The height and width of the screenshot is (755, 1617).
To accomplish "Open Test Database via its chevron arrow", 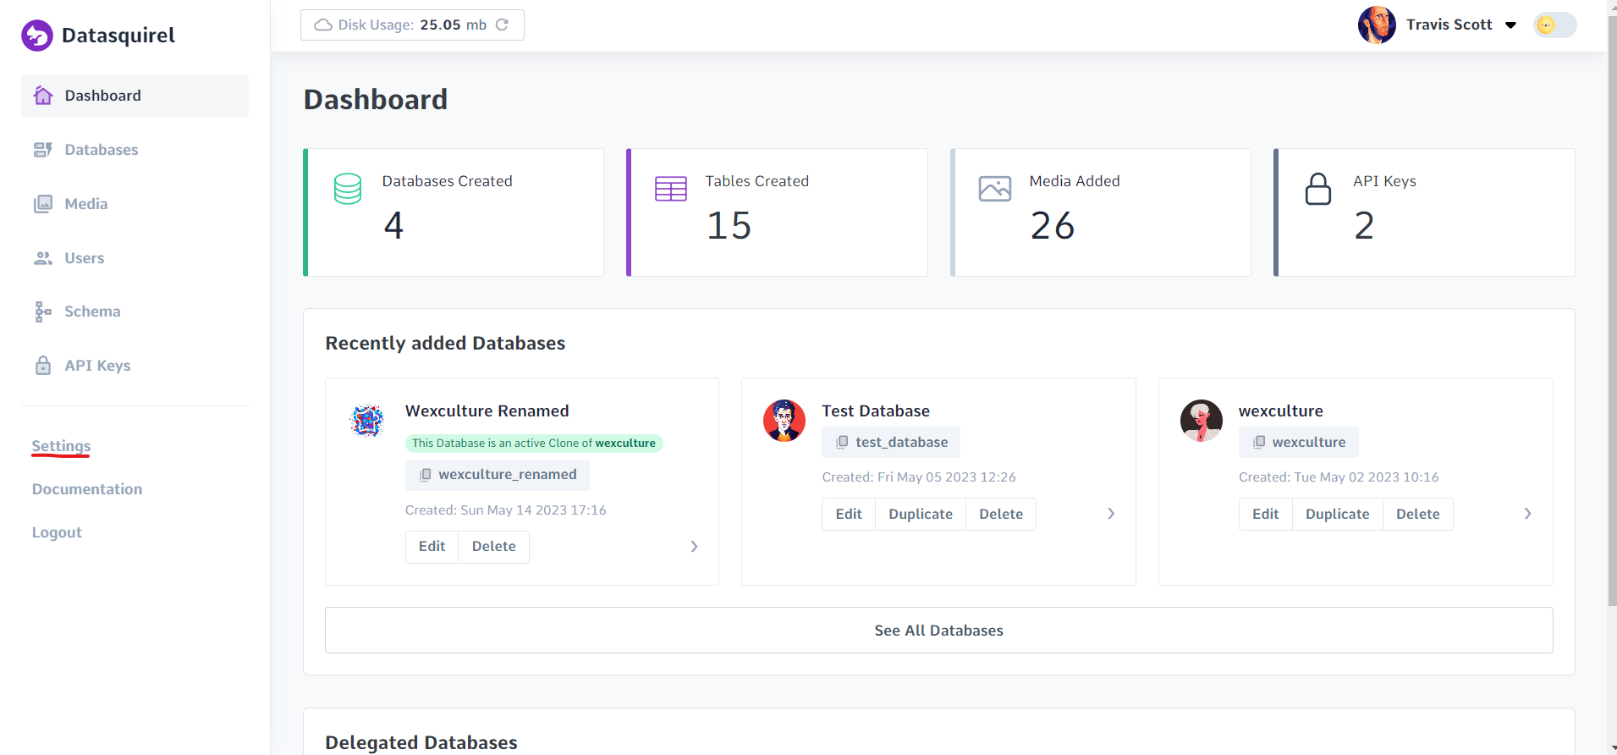I will tap(1111, 514).
